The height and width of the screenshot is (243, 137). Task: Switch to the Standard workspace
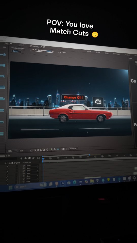click(x=127, y=55)
